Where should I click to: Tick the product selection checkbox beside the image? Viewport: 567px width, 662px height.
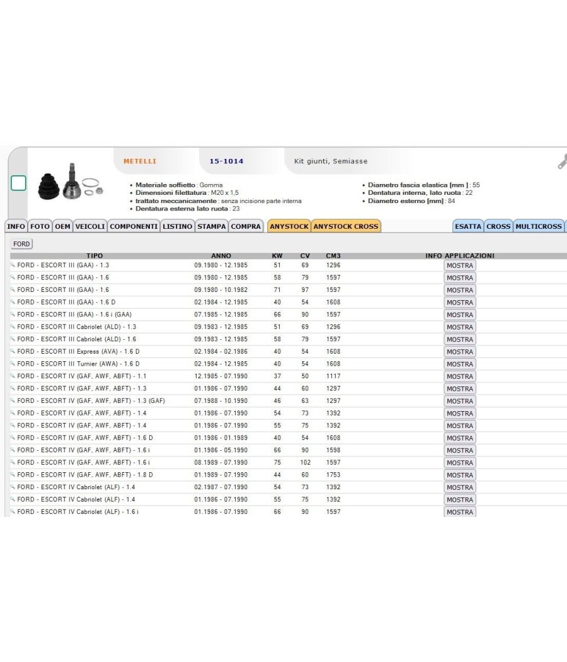point(18,183)
